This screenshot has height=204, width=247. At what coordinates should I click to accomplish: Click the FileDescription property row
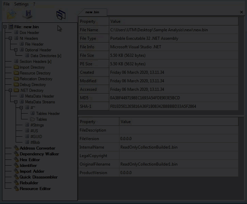pos(159,130)
